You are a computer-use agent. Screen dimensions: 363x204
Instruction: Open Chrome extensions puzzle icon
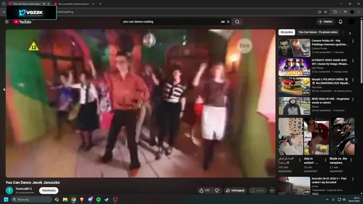coord(335,12)
